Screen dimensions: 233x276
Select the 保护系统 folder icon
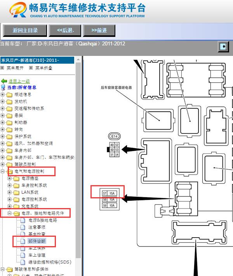pyautogui.click(x=9, y=137)
